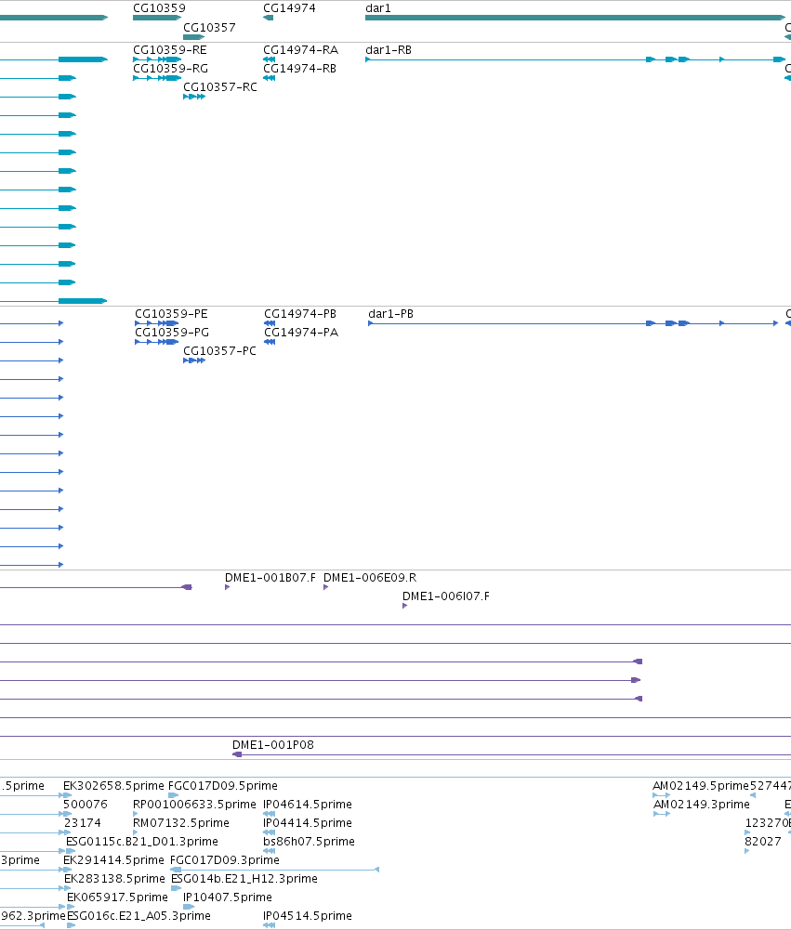Select protein CG14974-PA
The height and width of the screenshot is (930, 791).
point(270,342)
